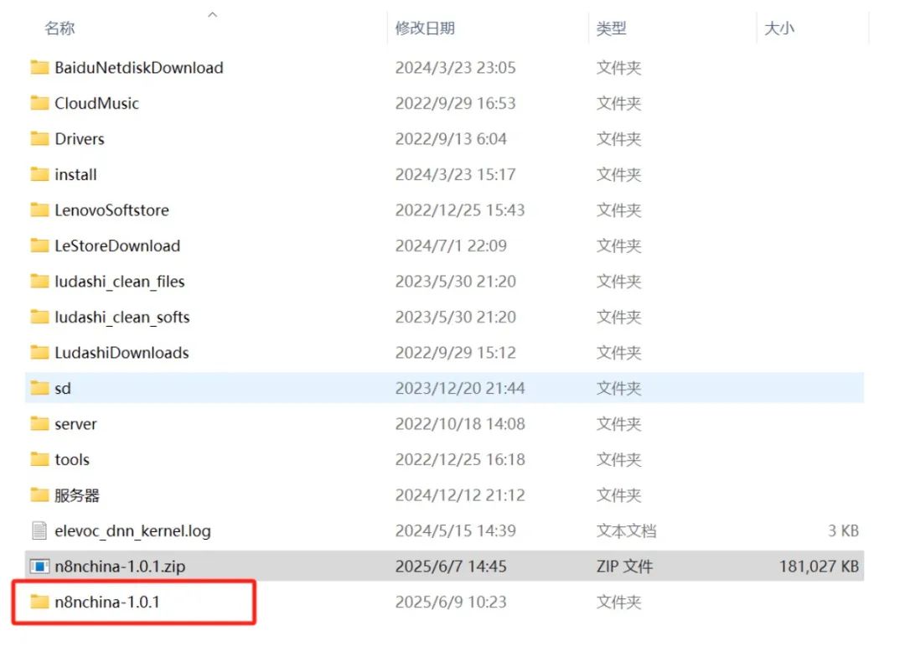Image resolution: width=905 pixels, height=652 pixels.
Task: Select the ludashi_clean_files folder icon
Action: [39, 282]
